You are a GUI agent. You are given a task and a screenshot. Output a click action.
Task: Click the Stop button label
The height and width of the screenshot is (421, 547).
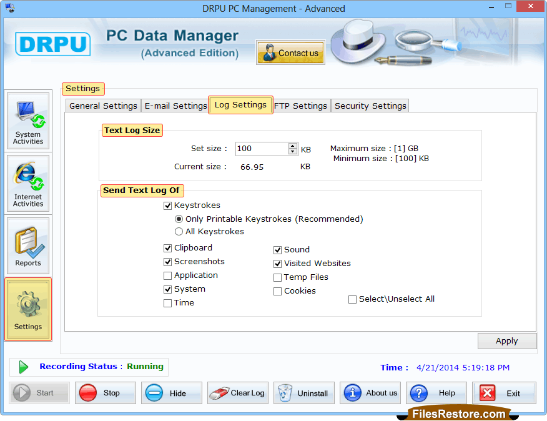click(112, 393)
